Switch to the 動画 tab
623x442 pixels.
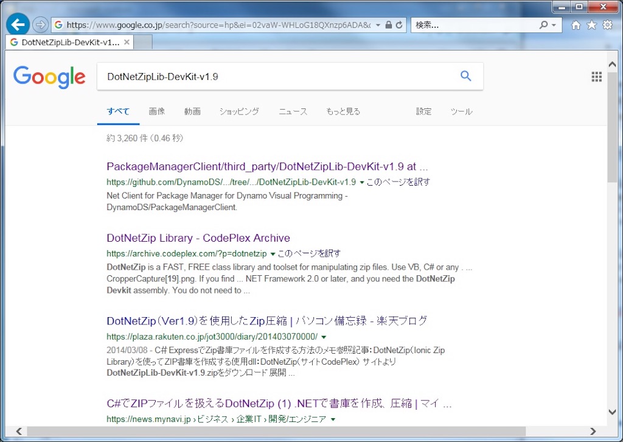(x=192, y=111)
